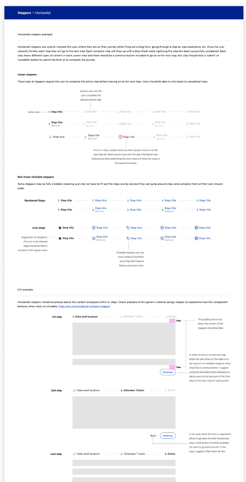Viewport: 246px width, 482px height.
Task: Click the gear badge icon in 'Icon steps' row
Action: tap(196, 228)
